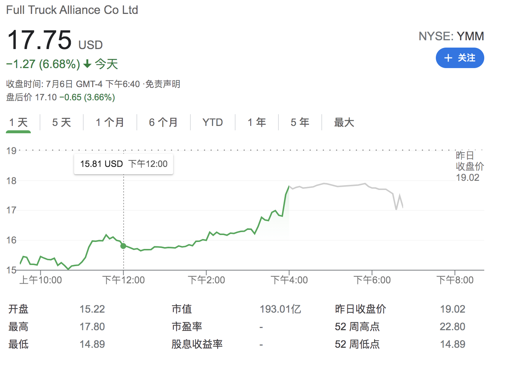Screen dimensions: 507x369
Task: Click the green chart marker dot at 下午12:00
Action: (x=123, y=246)
